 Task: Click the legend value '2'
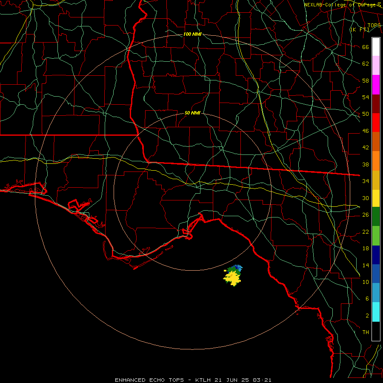(x=367, y=316)
